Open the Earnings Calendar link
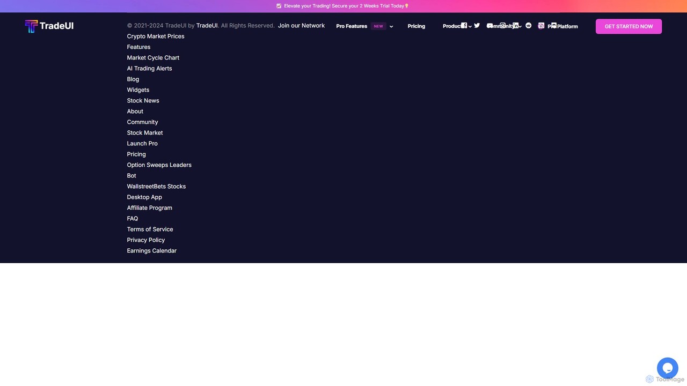 coord(152,251)
